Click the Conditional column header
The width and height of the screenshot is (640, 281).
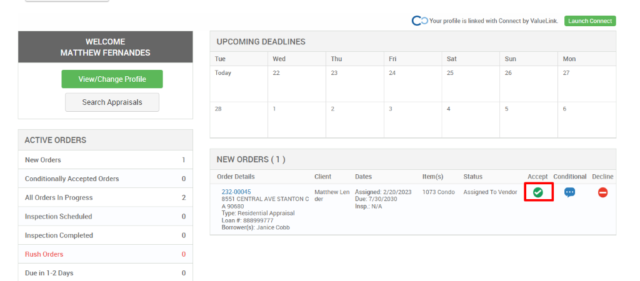570,177
